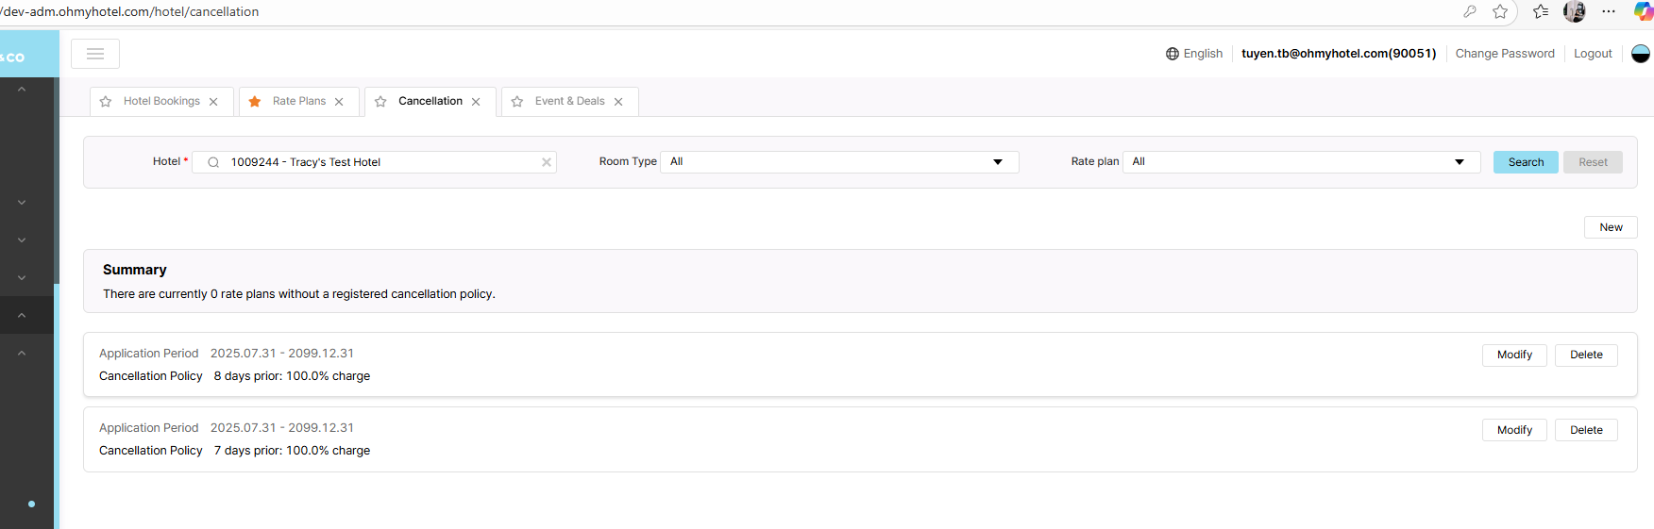Bookmark this page with browser star
The image size is (1654, 529).
[x=1500, y=11]
